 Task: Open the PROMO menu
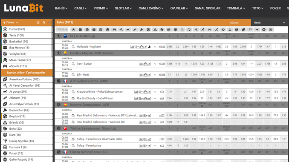101,8
